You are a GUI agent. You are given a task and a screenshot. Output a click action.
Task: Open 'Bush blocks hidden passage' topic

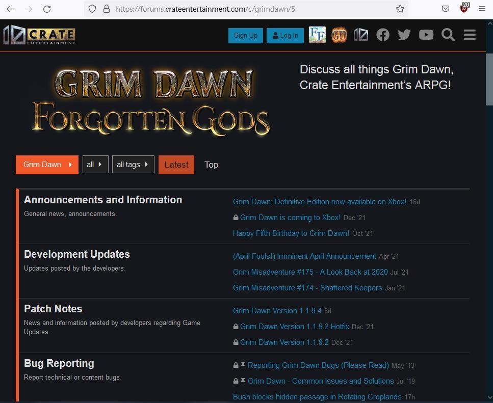tap(317, 396)
